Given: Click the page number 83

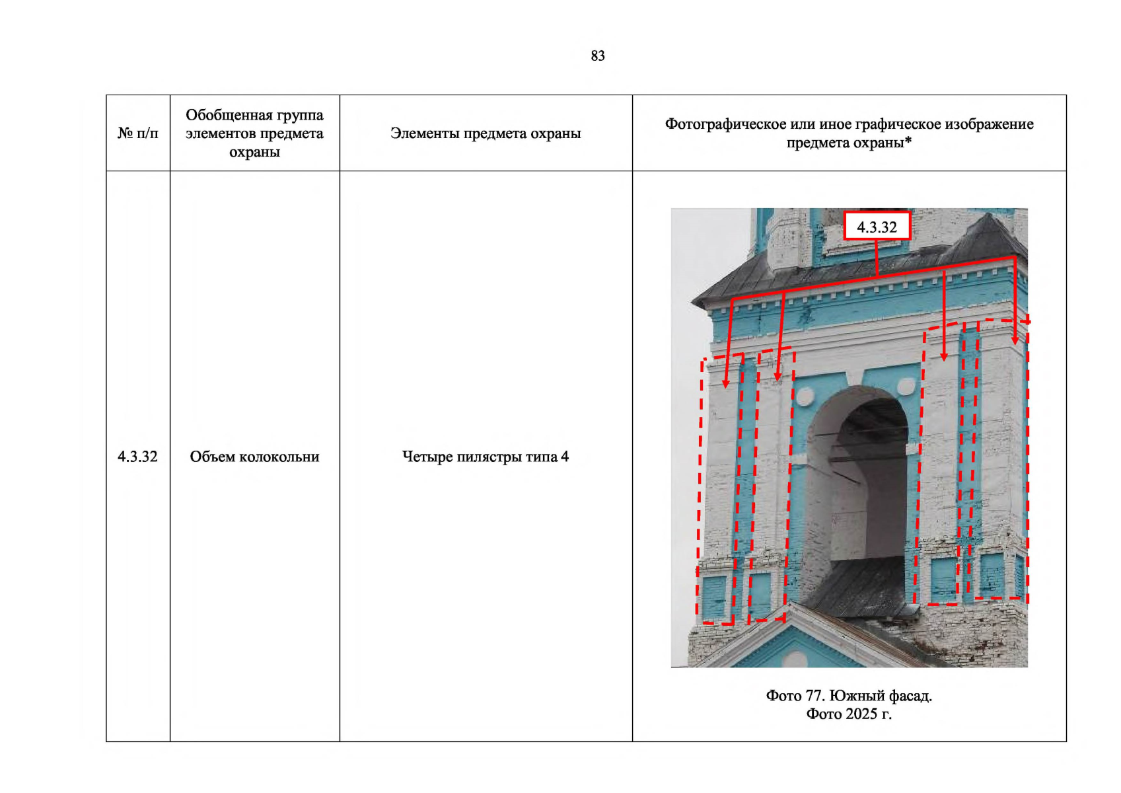Looking at the screenshot, I should click(598, 56).
